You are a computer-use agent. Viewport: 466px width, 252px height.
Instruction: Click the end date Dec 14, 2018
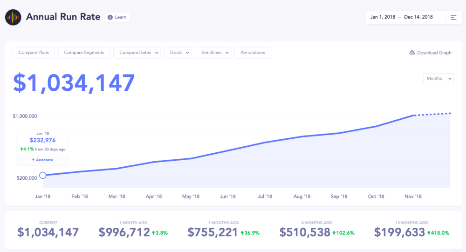418,17
